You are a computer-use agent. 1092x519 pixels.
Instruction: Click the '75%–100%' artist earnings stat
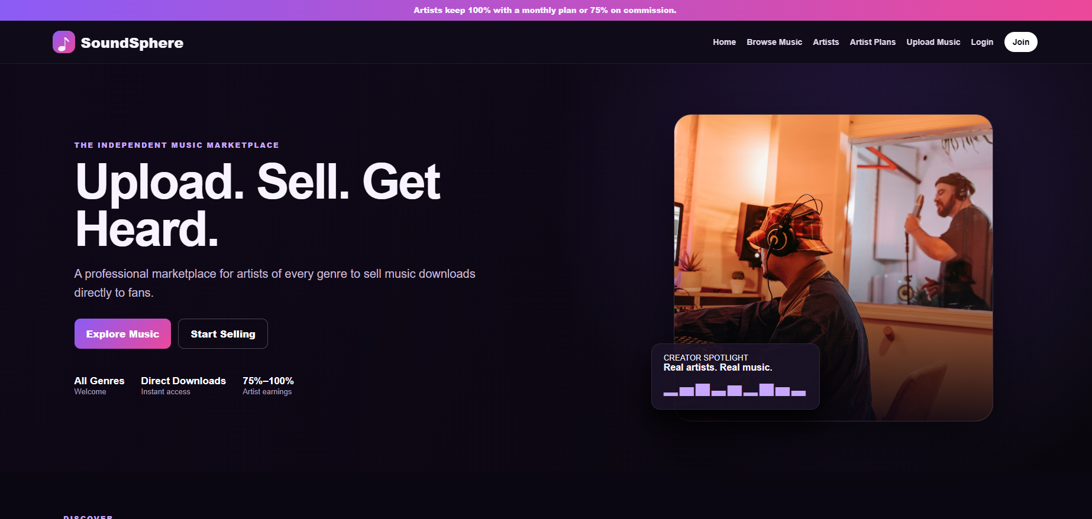tap(268, 381)
